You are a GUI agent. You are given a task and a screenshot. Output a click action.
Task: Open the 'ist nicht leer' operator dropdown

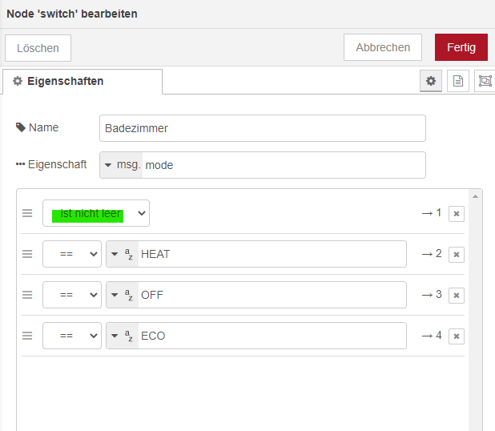96,213
